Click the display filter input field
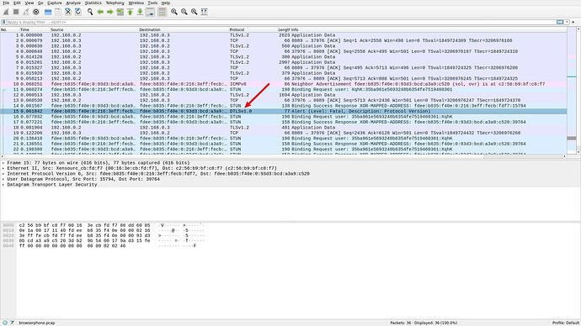This screenshot has width=581, height=326. [281, 22]
